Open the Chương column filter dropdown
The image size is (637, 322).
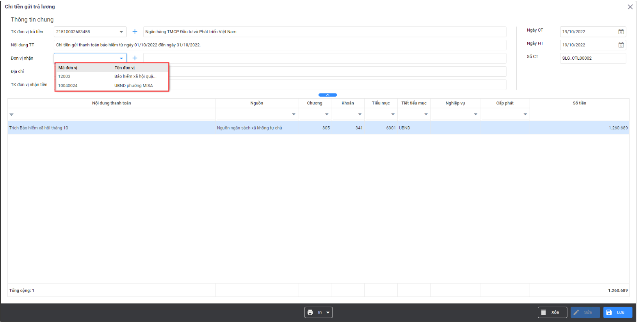coord(327,114)
